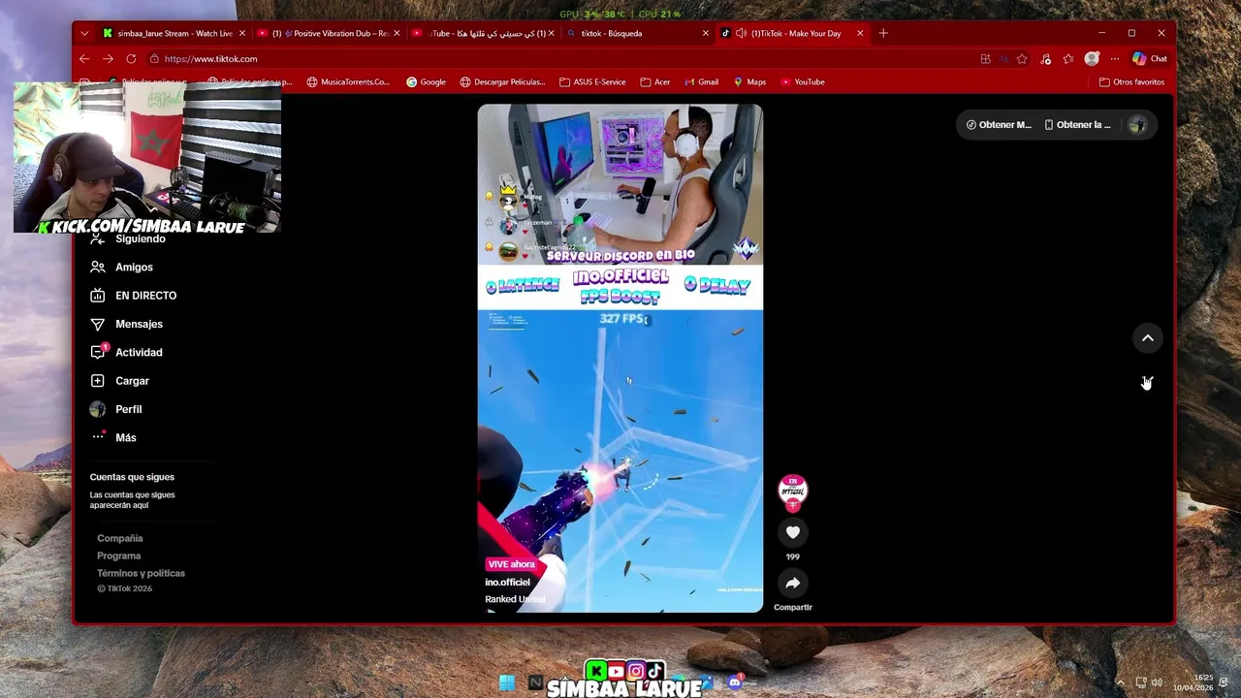Go to Perfil page
This screenshot has width=1241, height=698.
pos(115,409)
